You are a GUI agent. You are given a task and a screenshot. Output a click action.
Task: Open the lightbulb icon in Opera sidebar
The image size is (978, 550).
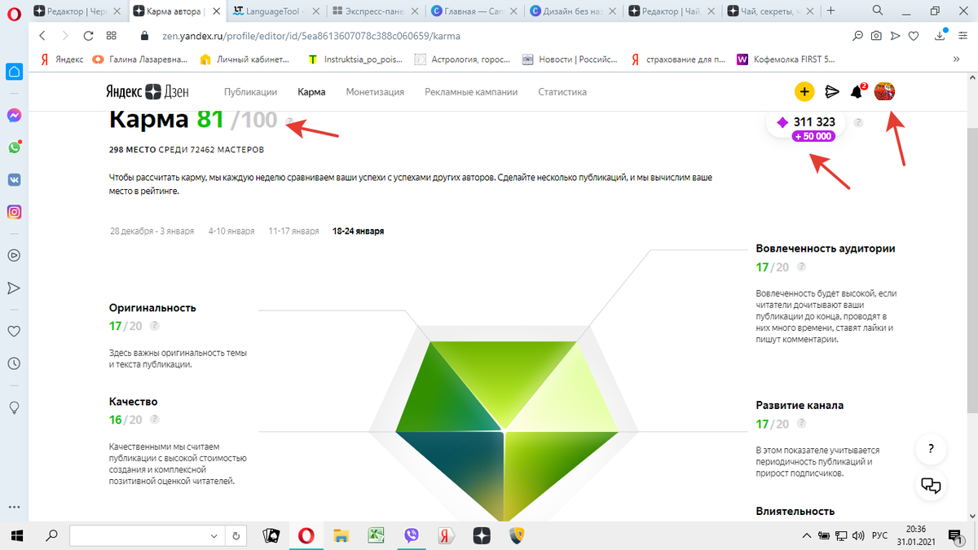(x=14, y=407)
